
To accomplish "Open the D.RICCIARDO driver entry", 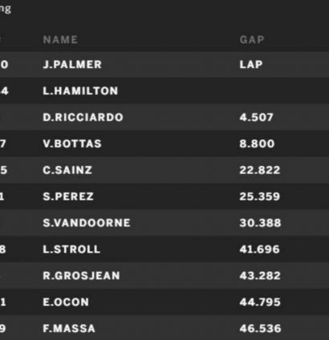I will tap(83, 117).
